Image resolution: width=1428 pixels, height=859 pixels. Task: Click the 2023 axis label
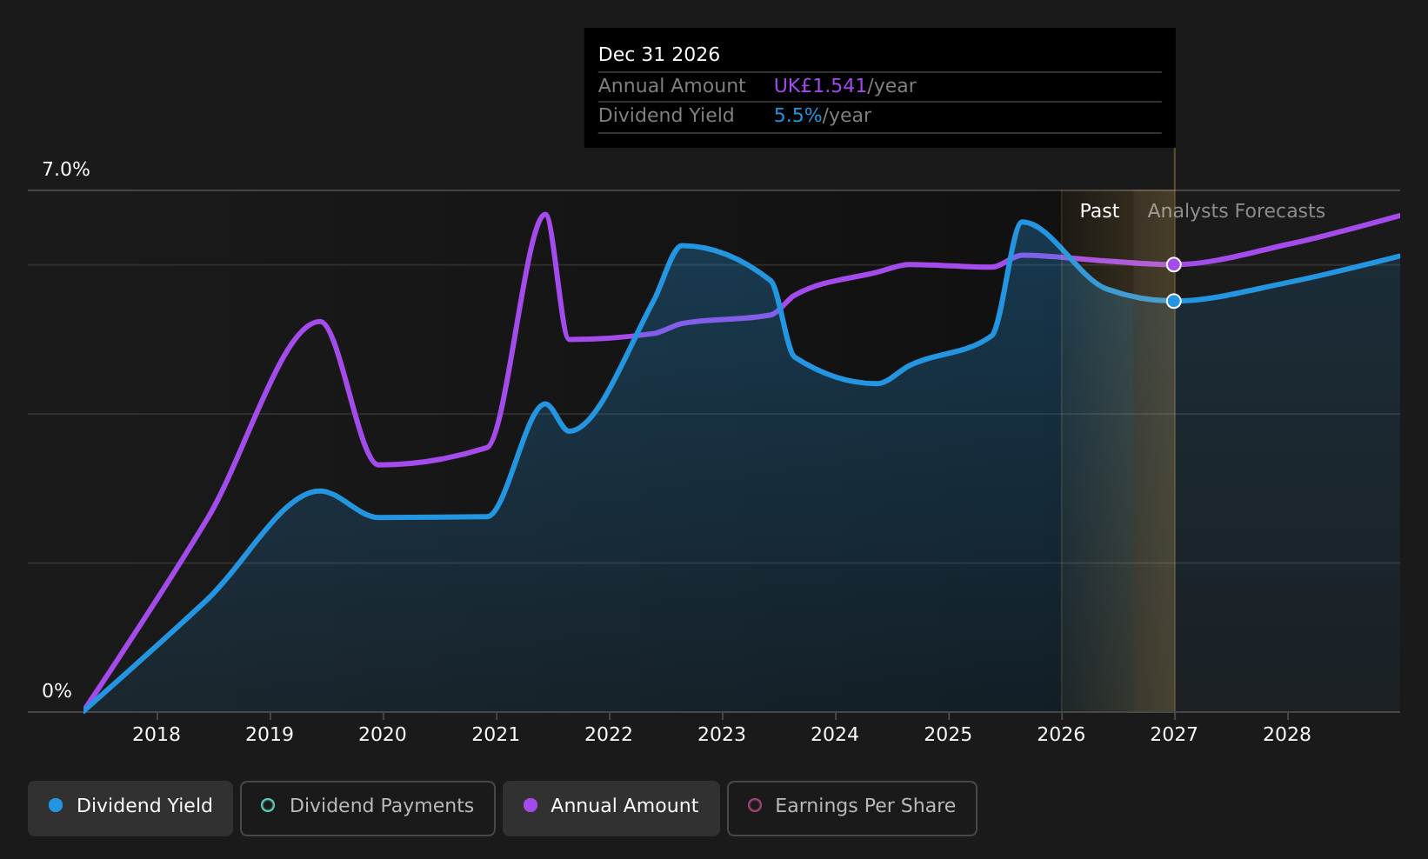click(x=722, y=735)
